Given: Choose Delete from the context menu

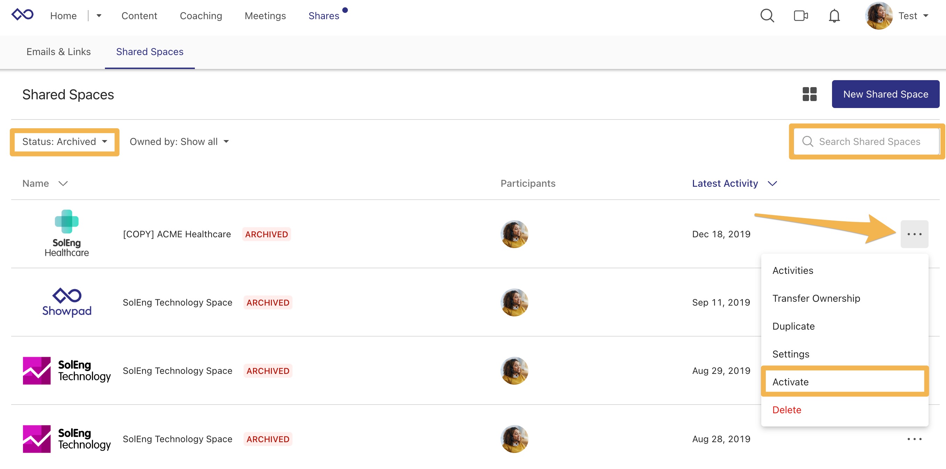Looking at the screenshot, I should coord(787,409).
